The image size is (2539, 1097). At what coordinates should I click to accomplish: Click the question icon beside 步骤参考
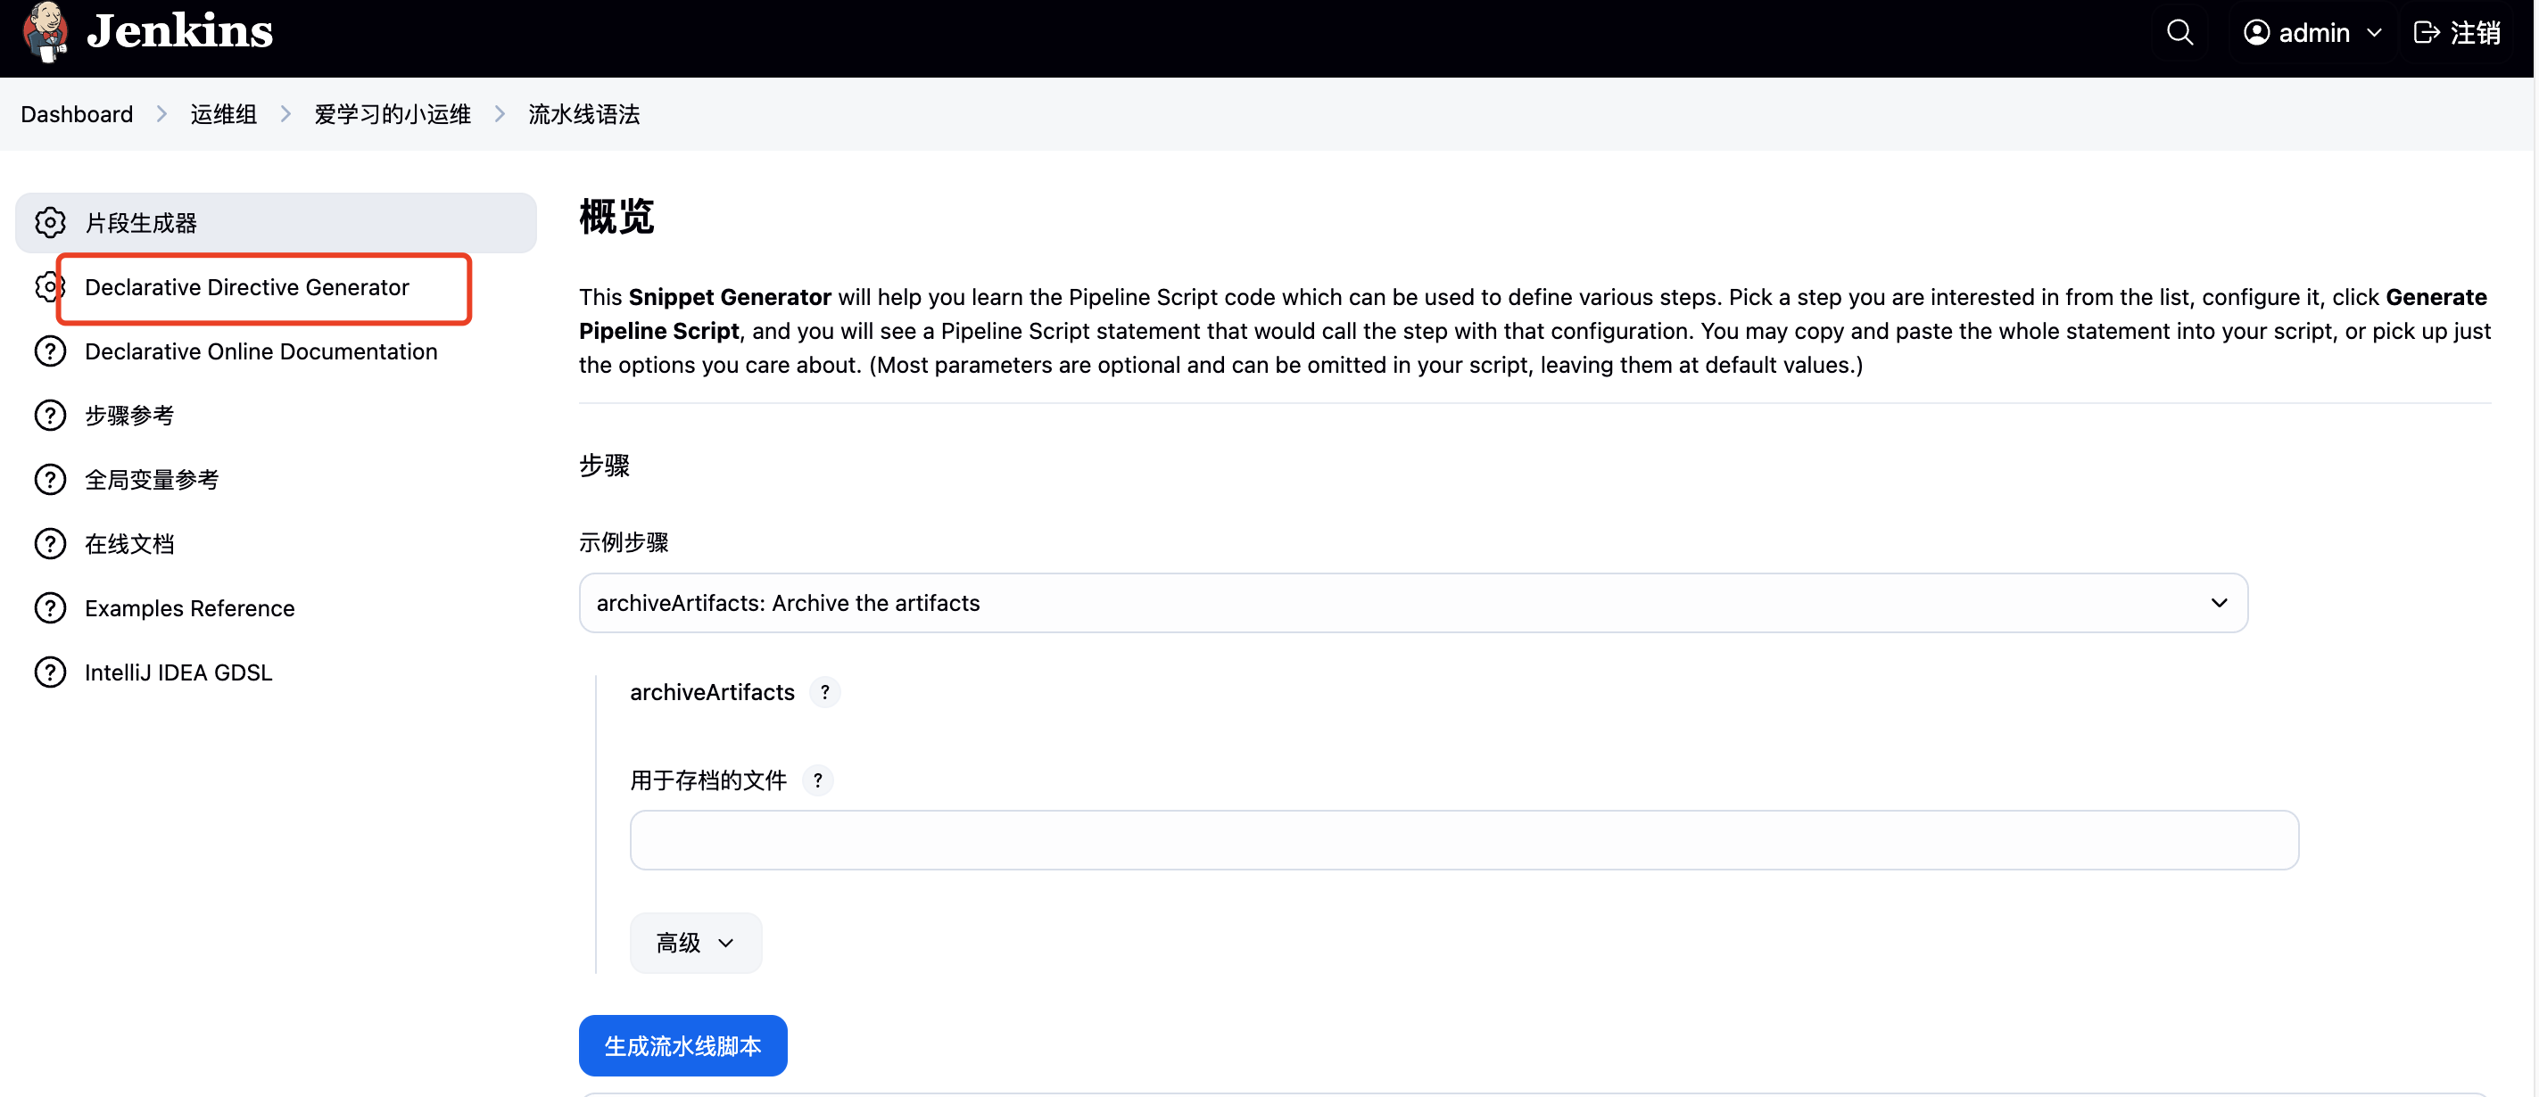click(x=50, y=416)
